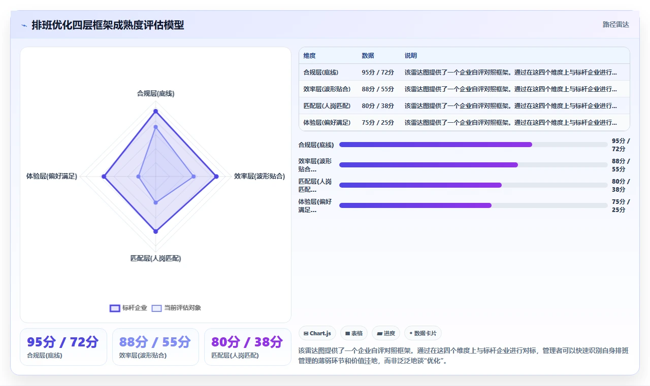Click the 效率层(波形贴合) radar axis label
The height and width of the screenshot is (386, 650).
259,177
